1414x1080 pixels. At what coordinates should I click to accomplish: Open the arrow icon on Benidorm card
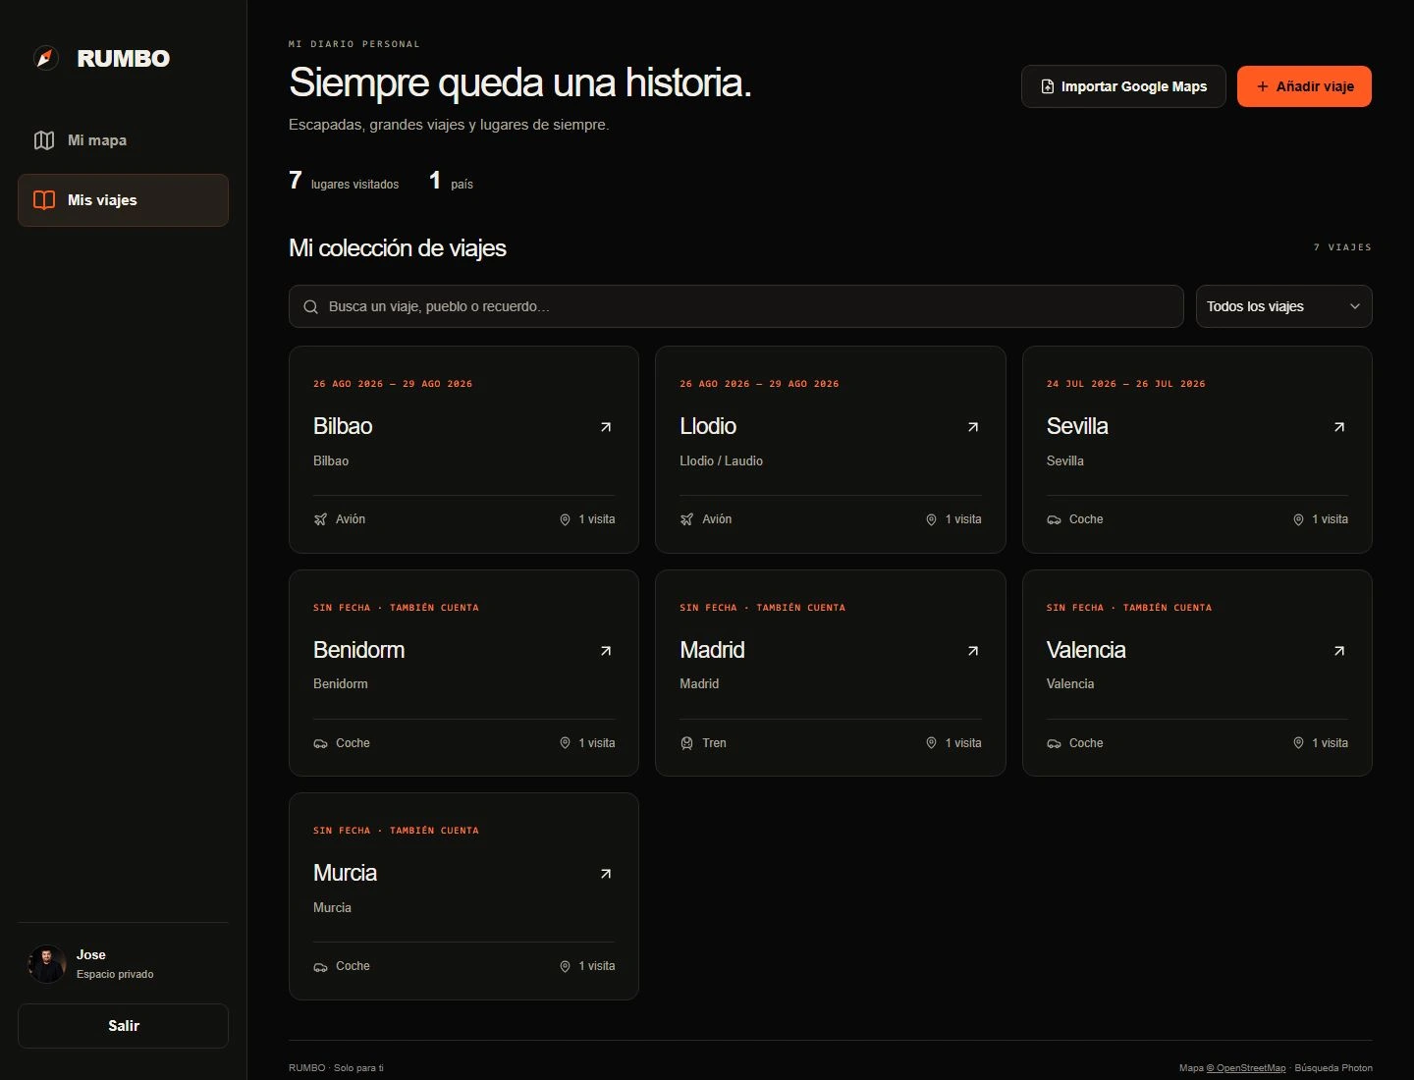(x=606, y=651)
